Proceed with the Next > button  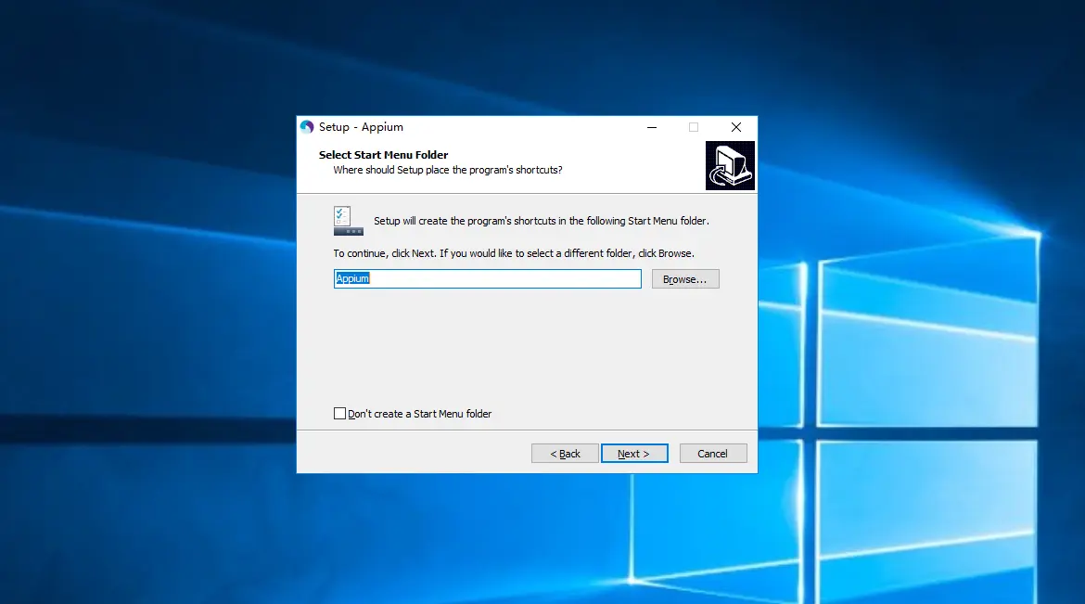[634, 454]
